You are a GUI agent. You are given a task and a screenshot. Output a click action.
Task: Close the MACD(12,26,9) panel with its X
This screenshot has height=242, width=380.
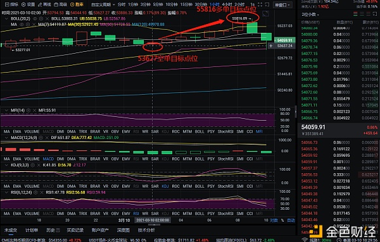47,138
